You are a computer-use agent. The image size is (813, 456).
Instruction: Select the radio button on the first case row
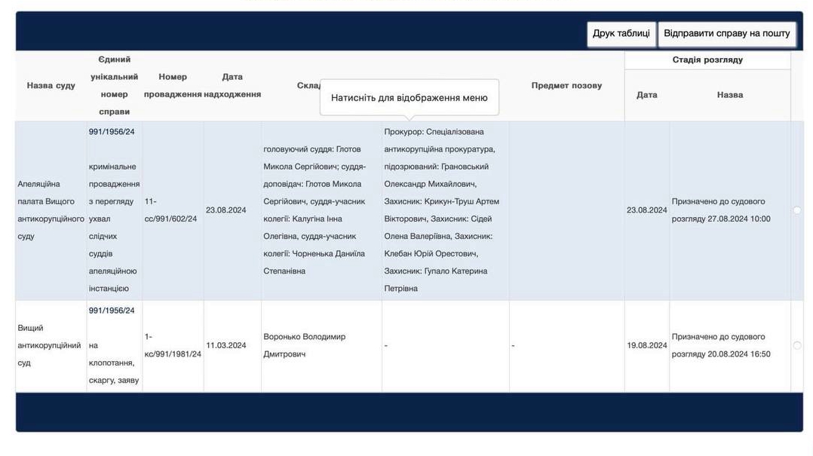coord(796,210)
